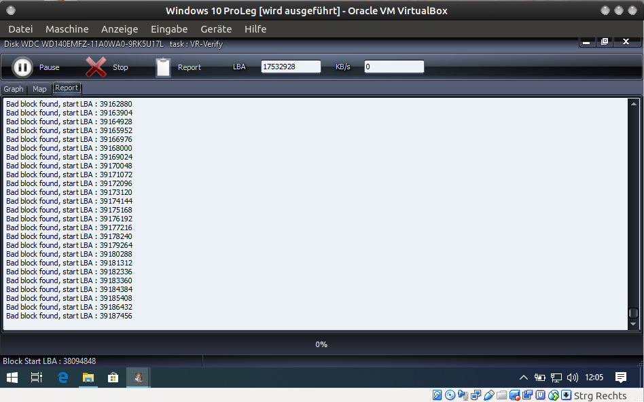The image size is (644, 402).
Task: Click the LBA input field
Action: [291, 67]
